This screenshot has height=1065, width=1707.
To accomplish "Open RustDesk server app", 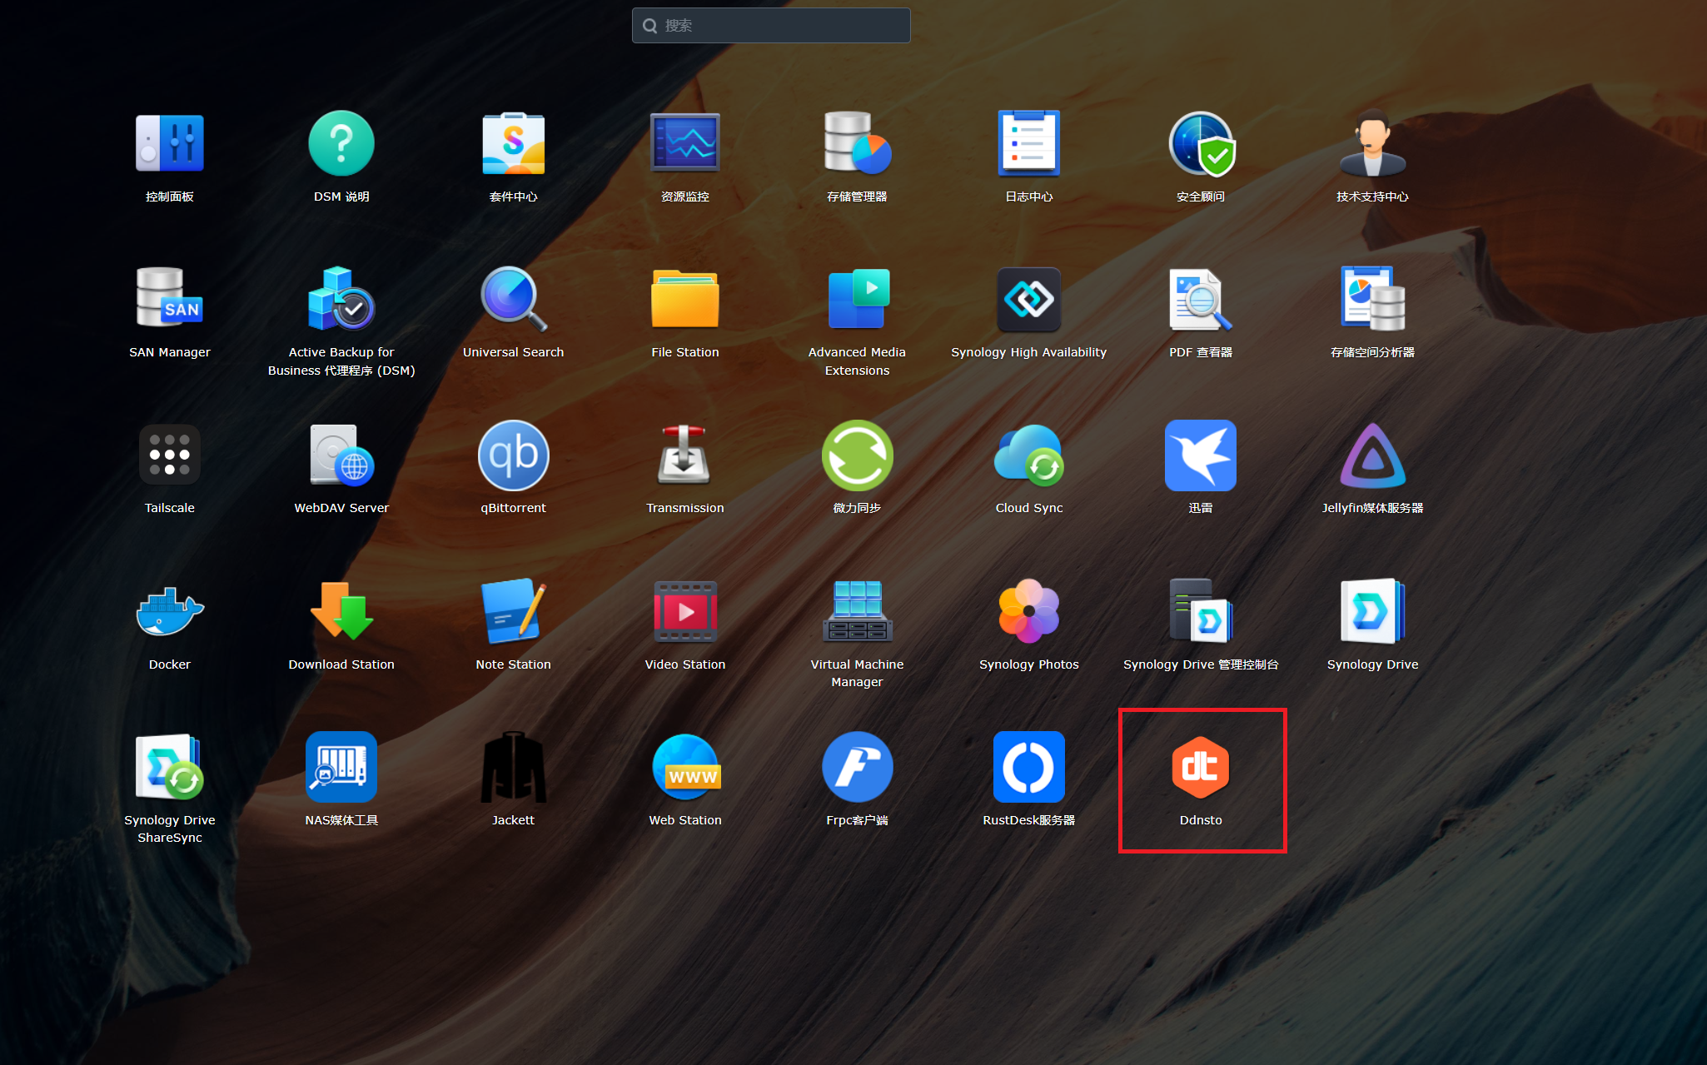I will [1028, 768].
